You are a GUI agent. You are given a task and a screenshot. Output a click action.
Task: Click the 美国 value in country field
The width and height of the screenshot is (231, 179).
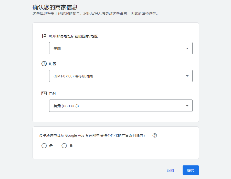click(57, 48)
